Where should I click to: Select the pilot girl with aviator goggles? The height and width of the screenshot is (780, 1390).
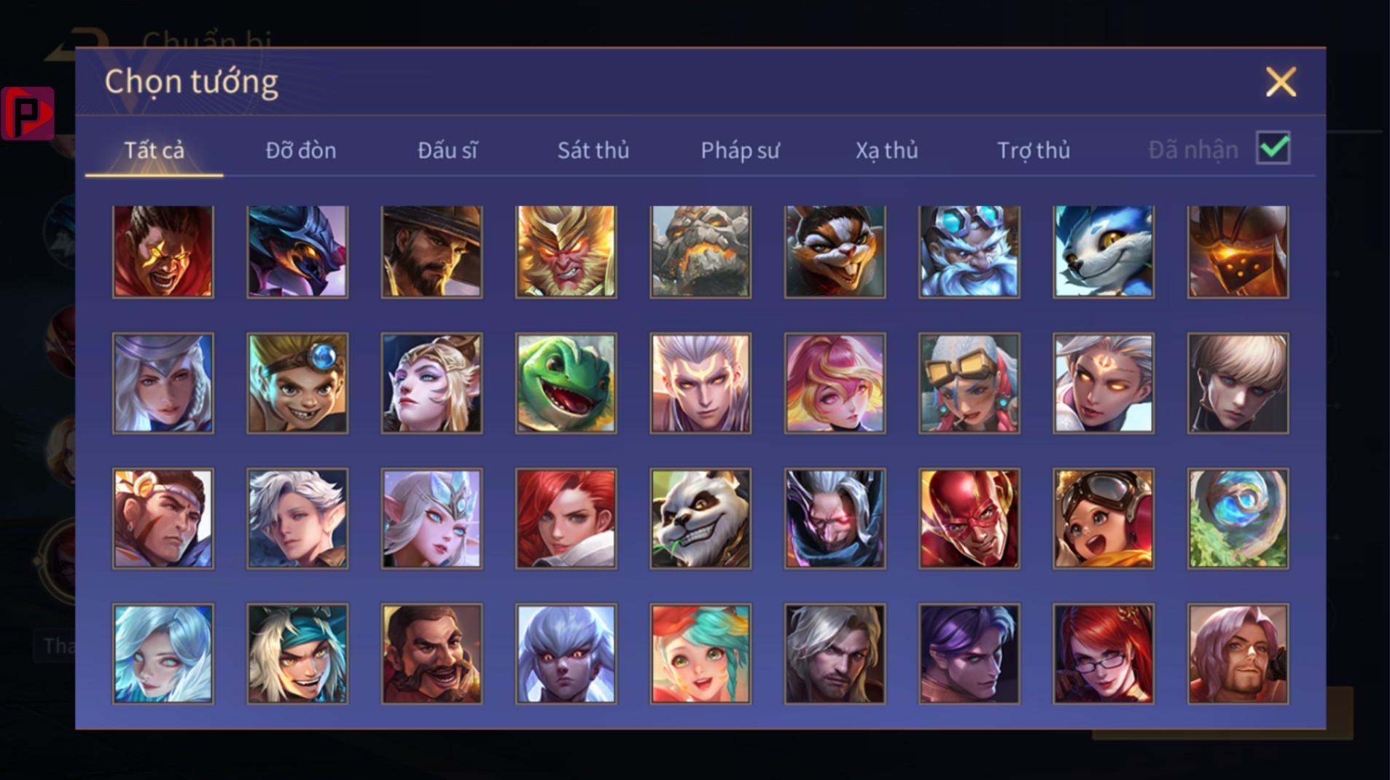click(1103, 519)
